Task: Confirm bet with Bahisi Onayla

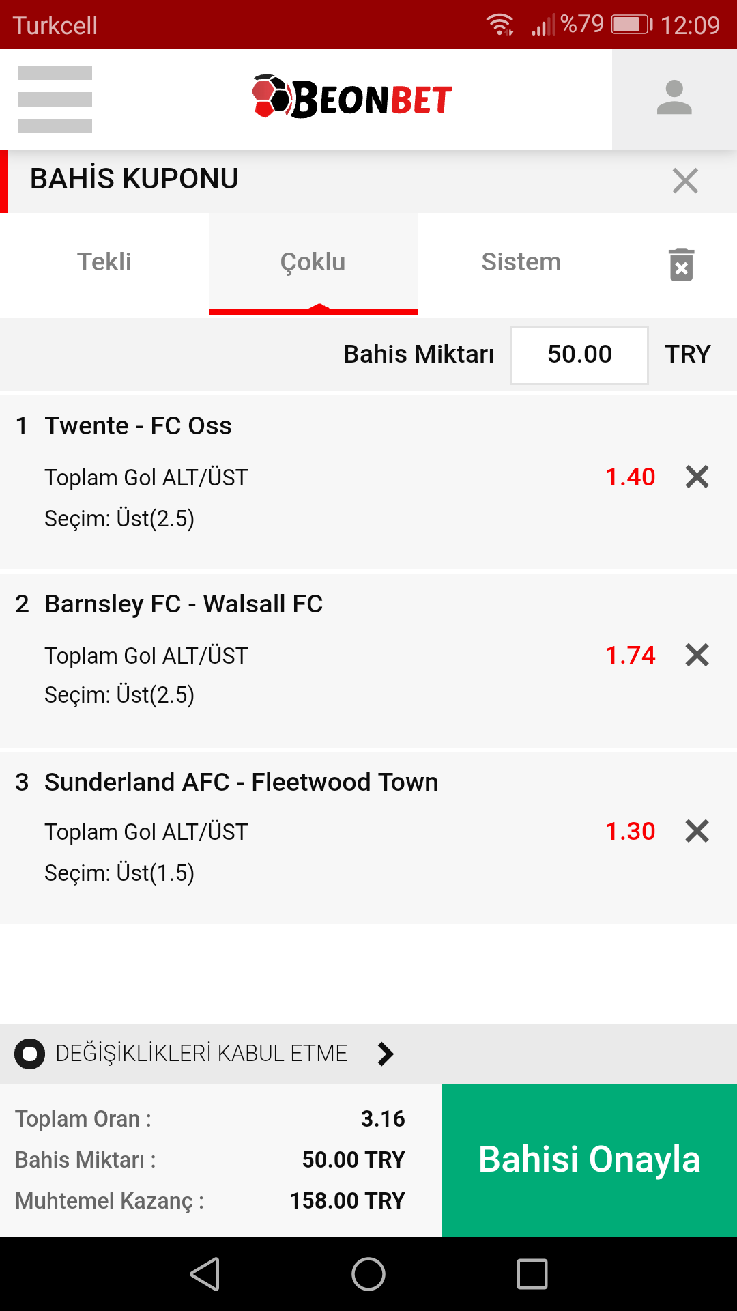Action: coord(590,1160)
